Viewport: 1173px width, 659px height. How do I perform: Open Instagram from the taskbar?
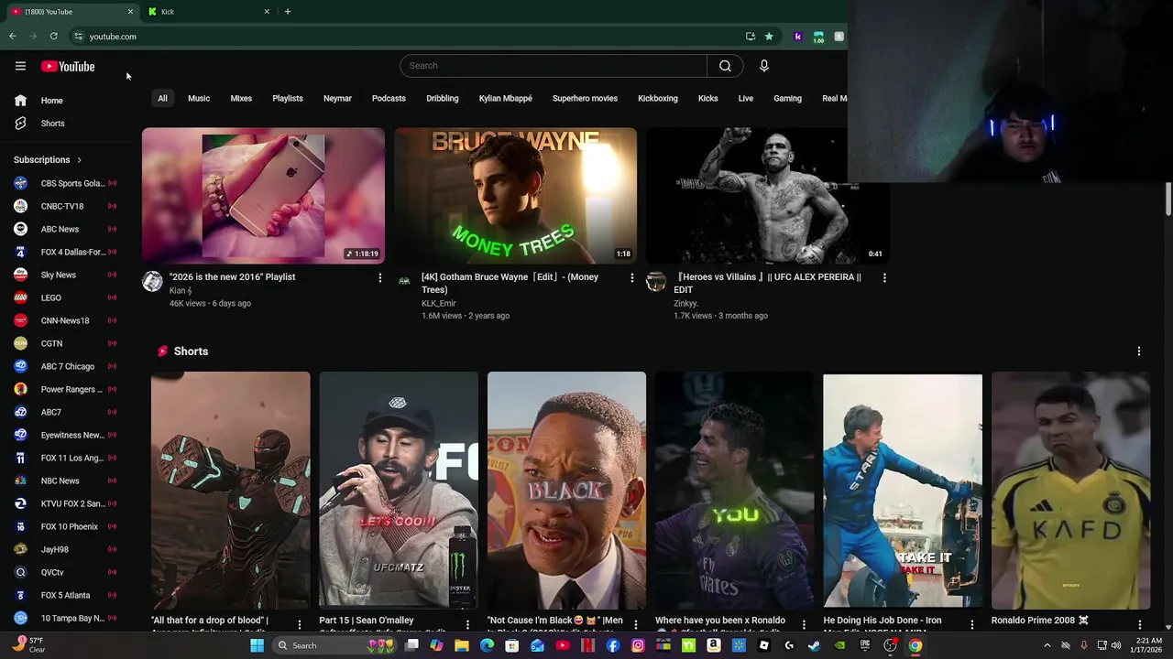(638, 645)
